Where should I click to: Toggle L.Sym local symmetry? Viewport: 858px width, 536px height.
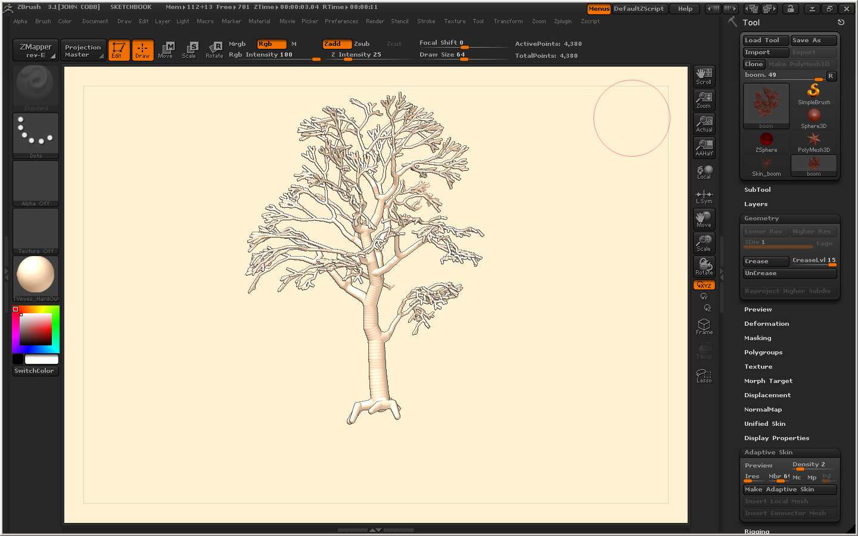[x=704, y=196]
